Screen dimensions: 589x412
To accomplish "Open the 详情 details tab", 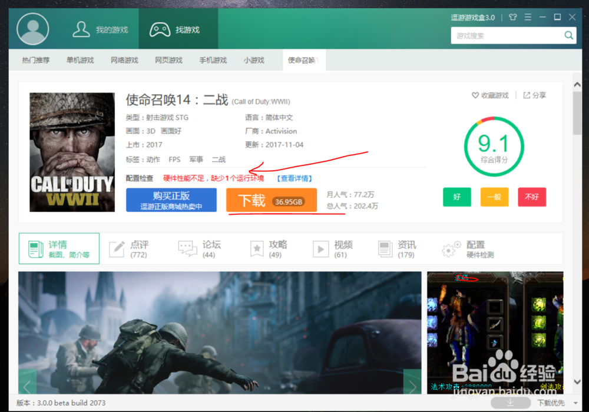I will 59,248.
